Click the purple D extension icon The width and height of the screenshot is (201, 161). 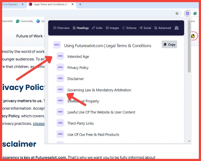(x=187, y=13)
